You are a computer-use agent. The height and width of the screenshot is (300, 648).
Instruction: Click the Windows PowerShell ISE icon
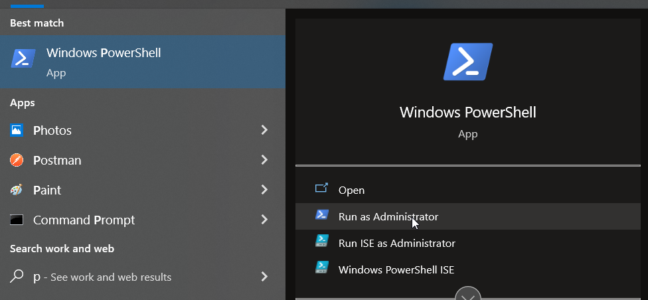(321, 267)
